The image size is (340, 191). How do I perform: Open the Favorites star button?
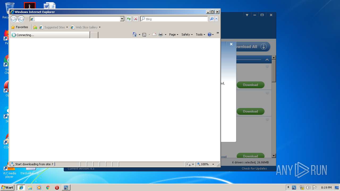click(19, 27)
